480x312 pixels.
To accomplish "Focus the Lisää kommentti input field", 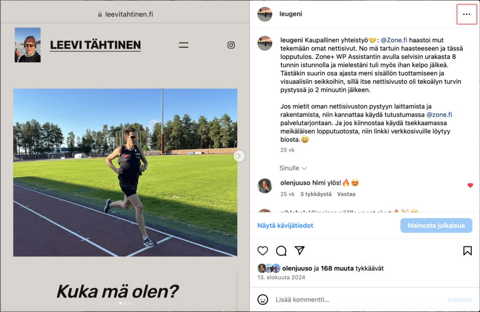I will [x=358, y=299].
